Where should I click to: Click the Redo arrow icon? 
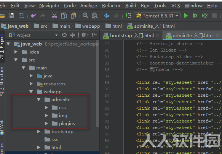pyautogui.click(x=42, y=16)
